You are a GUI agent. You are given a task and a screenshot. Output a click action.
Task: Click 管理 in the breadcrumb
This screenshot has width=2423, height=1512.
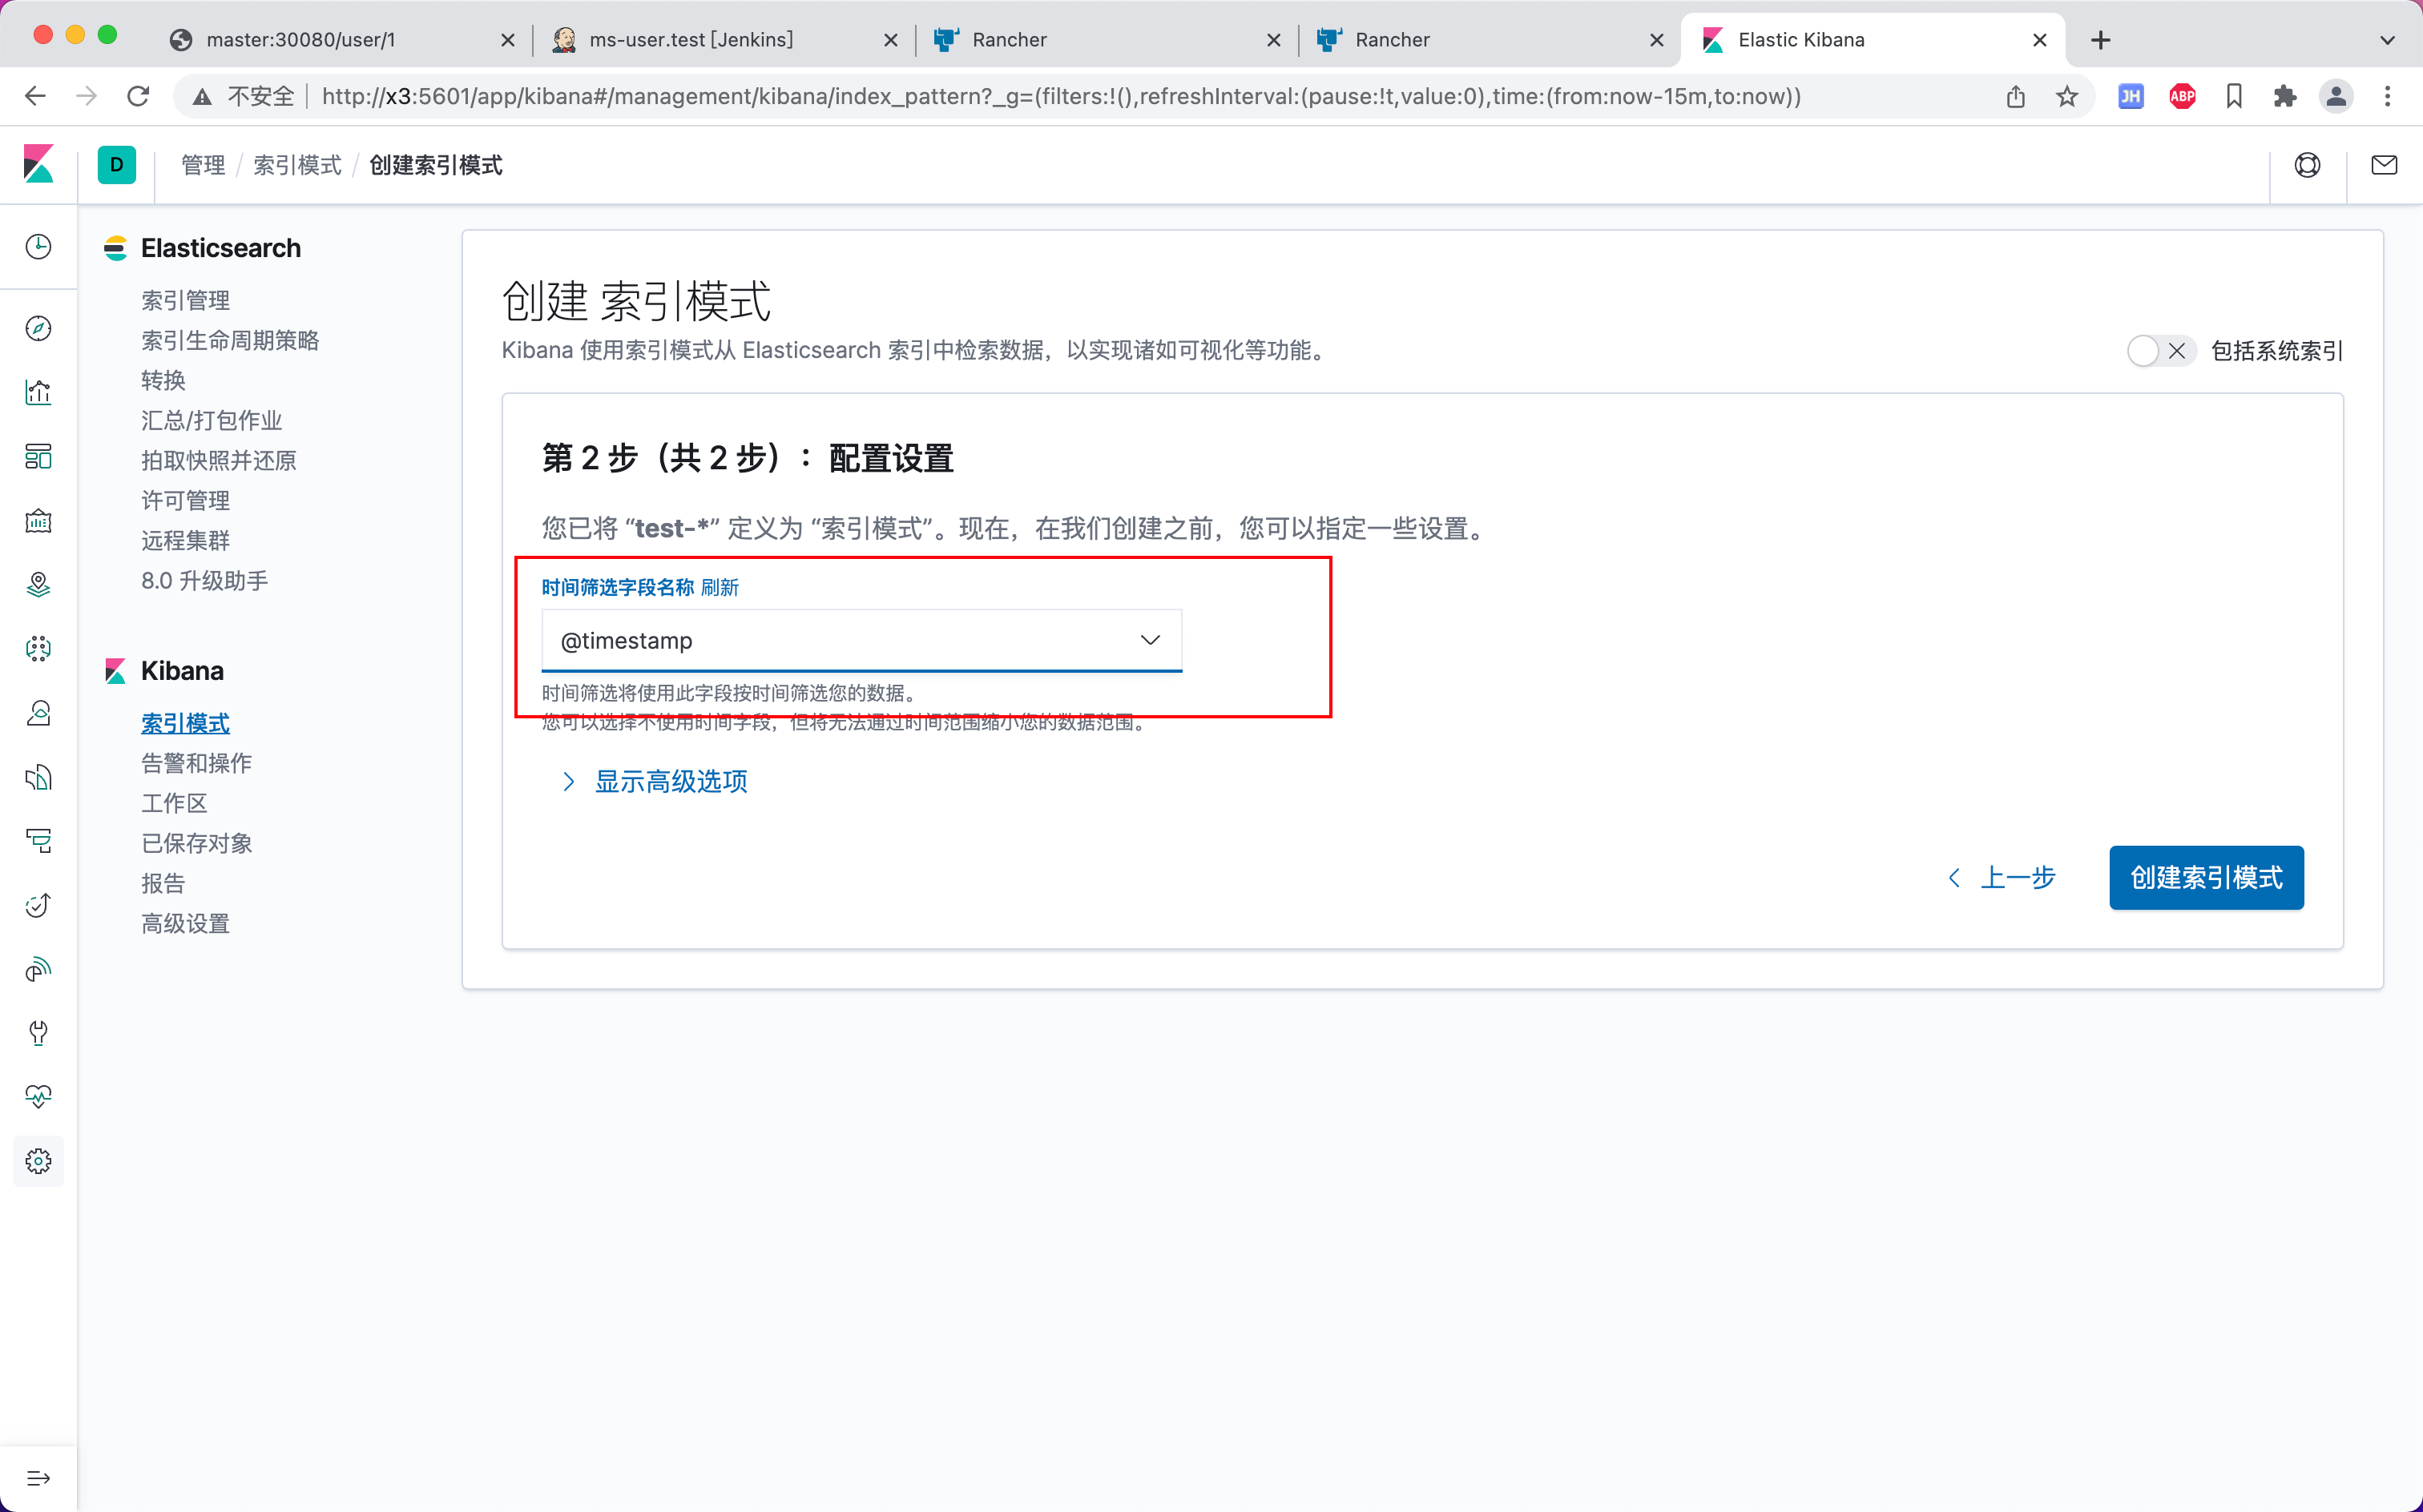(203, 165)
